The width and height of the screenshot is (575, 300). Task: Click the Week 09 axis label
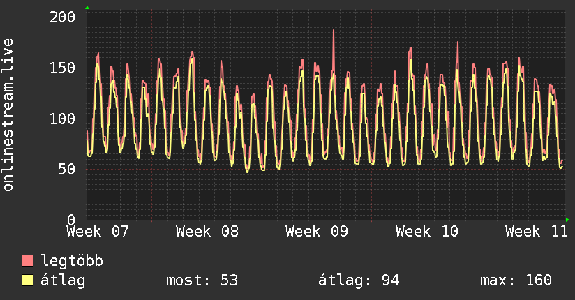coord(317,232)
